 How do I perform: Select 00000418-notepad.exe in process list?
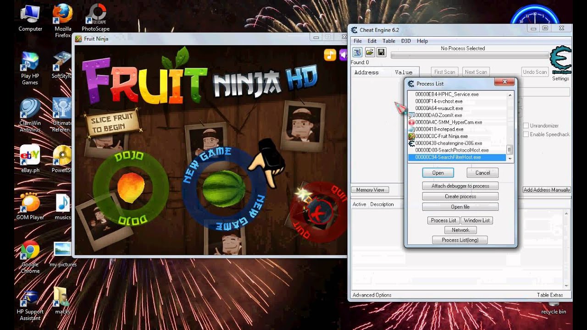click(457, 129)
